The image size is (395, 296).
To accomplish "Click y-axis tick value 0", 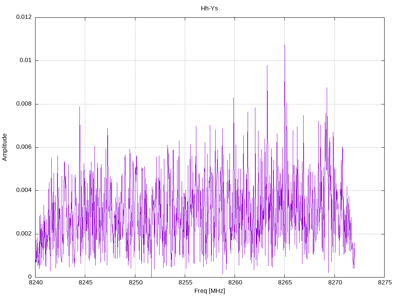I will tap(30, 277).
